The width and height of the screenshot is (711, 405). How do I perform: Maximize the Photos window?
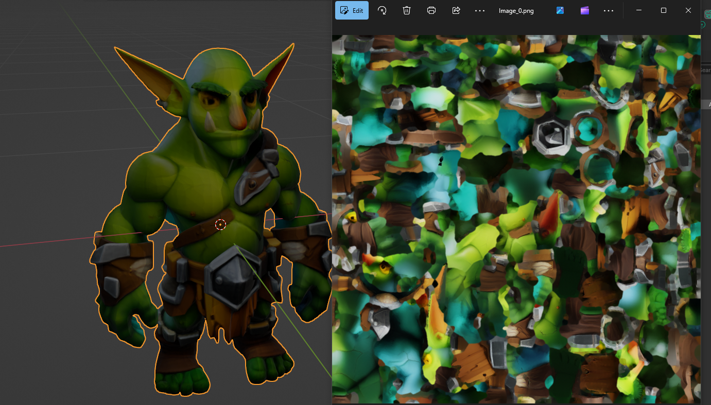664,10
